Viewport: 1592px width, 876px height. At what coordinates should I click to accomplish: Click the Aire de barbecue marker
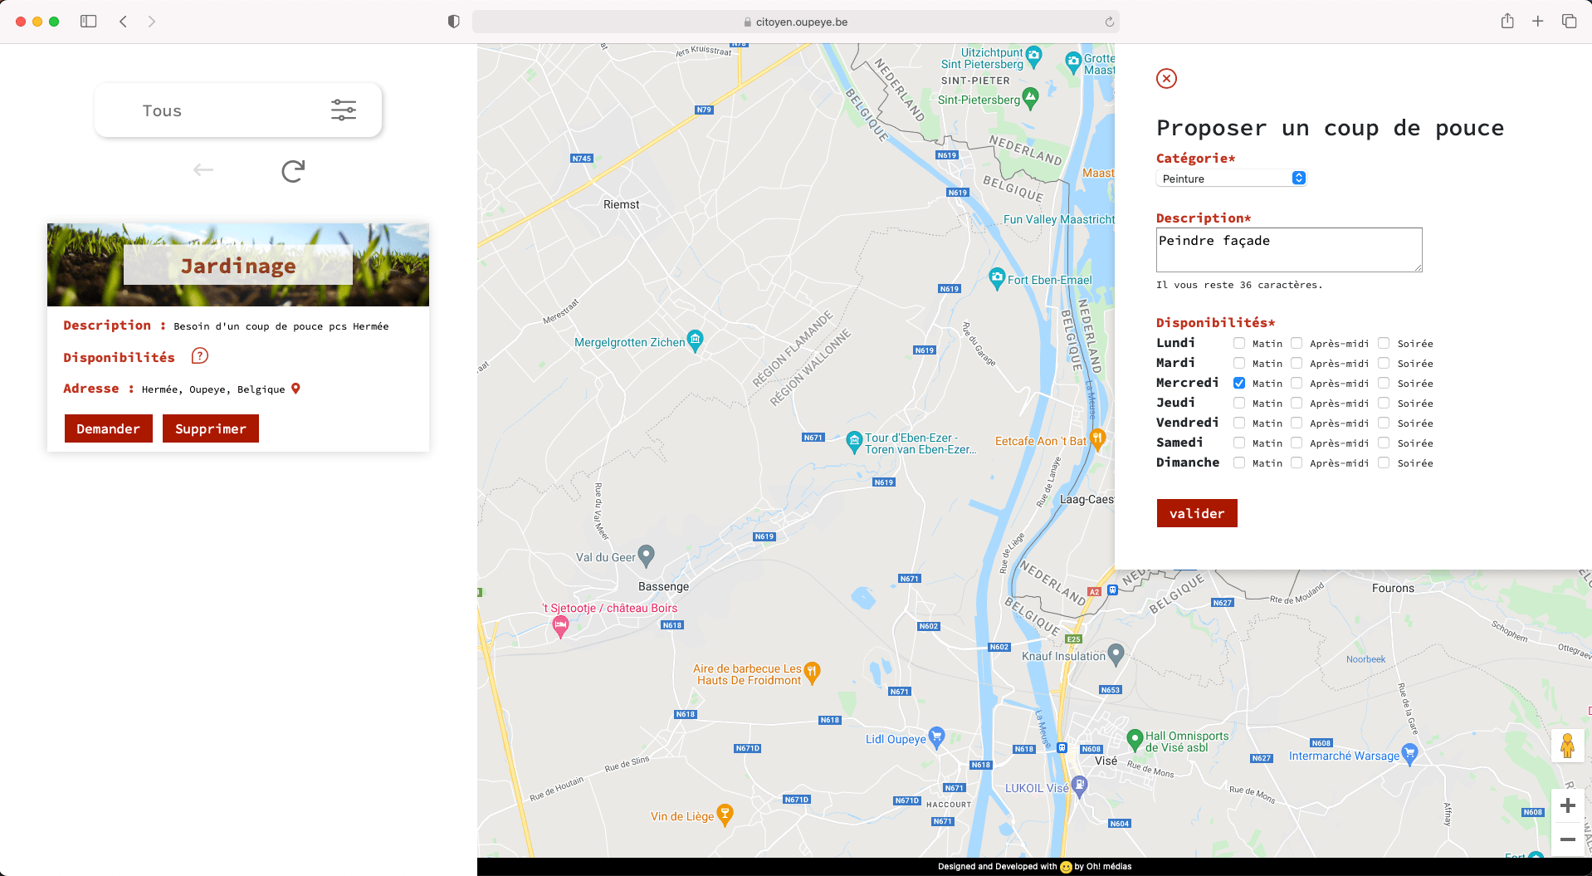pos(813,673)
